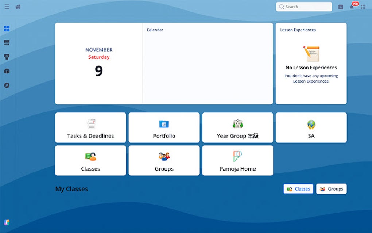
Task: Click the presentation screen icon in the sidebar
Action: coord(6,56)
